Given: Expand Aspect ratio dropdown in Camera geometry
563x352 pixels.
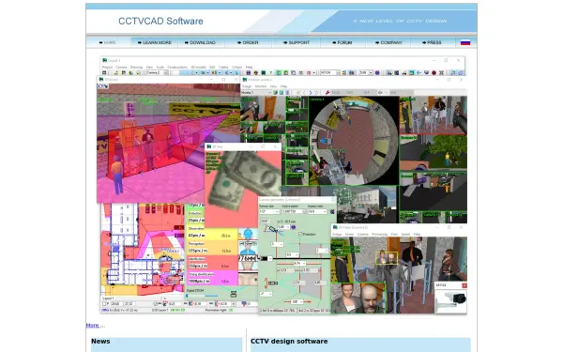Looking at the screenshot, I should [325, 211].
